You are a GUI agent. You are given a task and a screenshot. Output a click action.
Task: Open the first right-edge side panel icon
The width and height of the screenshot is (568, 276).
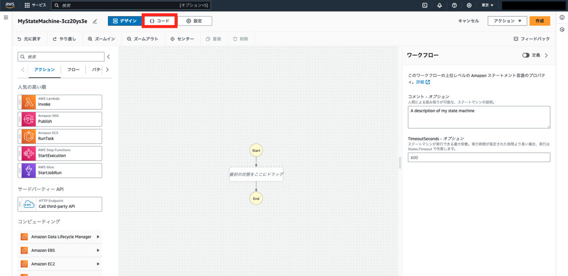tap(562, 18)
